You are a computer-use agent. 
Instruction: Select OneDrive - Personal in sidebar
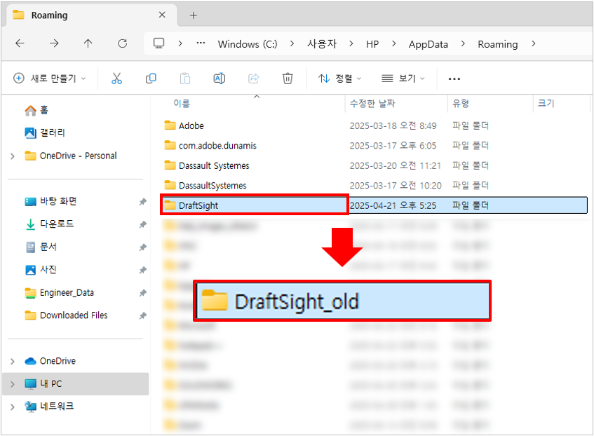pos(71,156)
